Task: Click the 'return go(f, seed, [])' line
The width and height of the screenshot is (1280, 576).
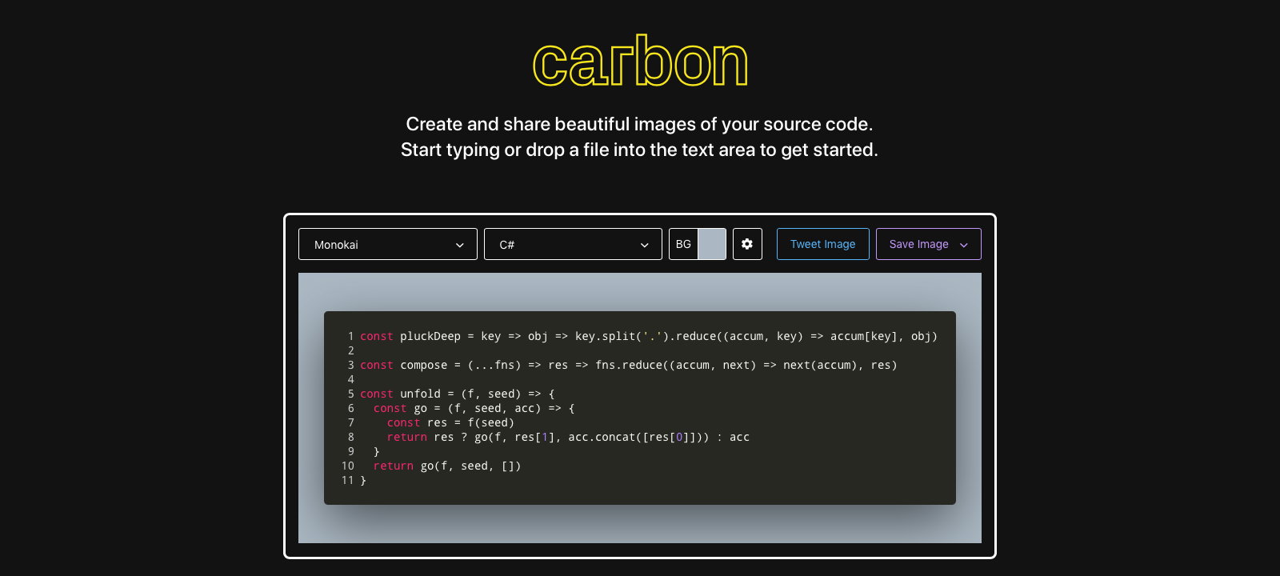Action: click(447, 466)
